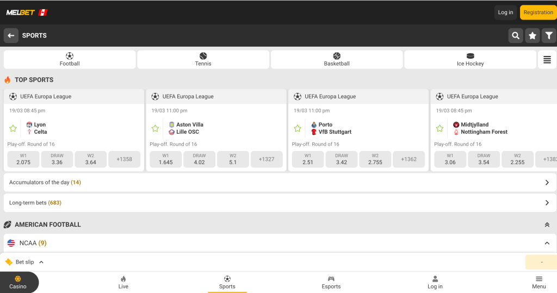This screenshot has height=293, width=557.
Task: Open Accumulators of the day row
Action: click(280, 183)
